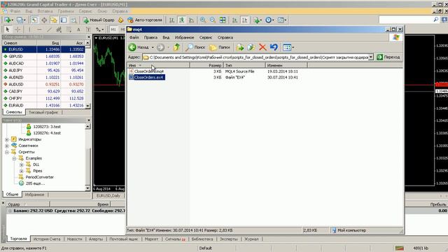The height and width of the screenshot is (252, 448).
Task: Click the search box in MetaTrader toolbar
Action: tap(406, 20)
